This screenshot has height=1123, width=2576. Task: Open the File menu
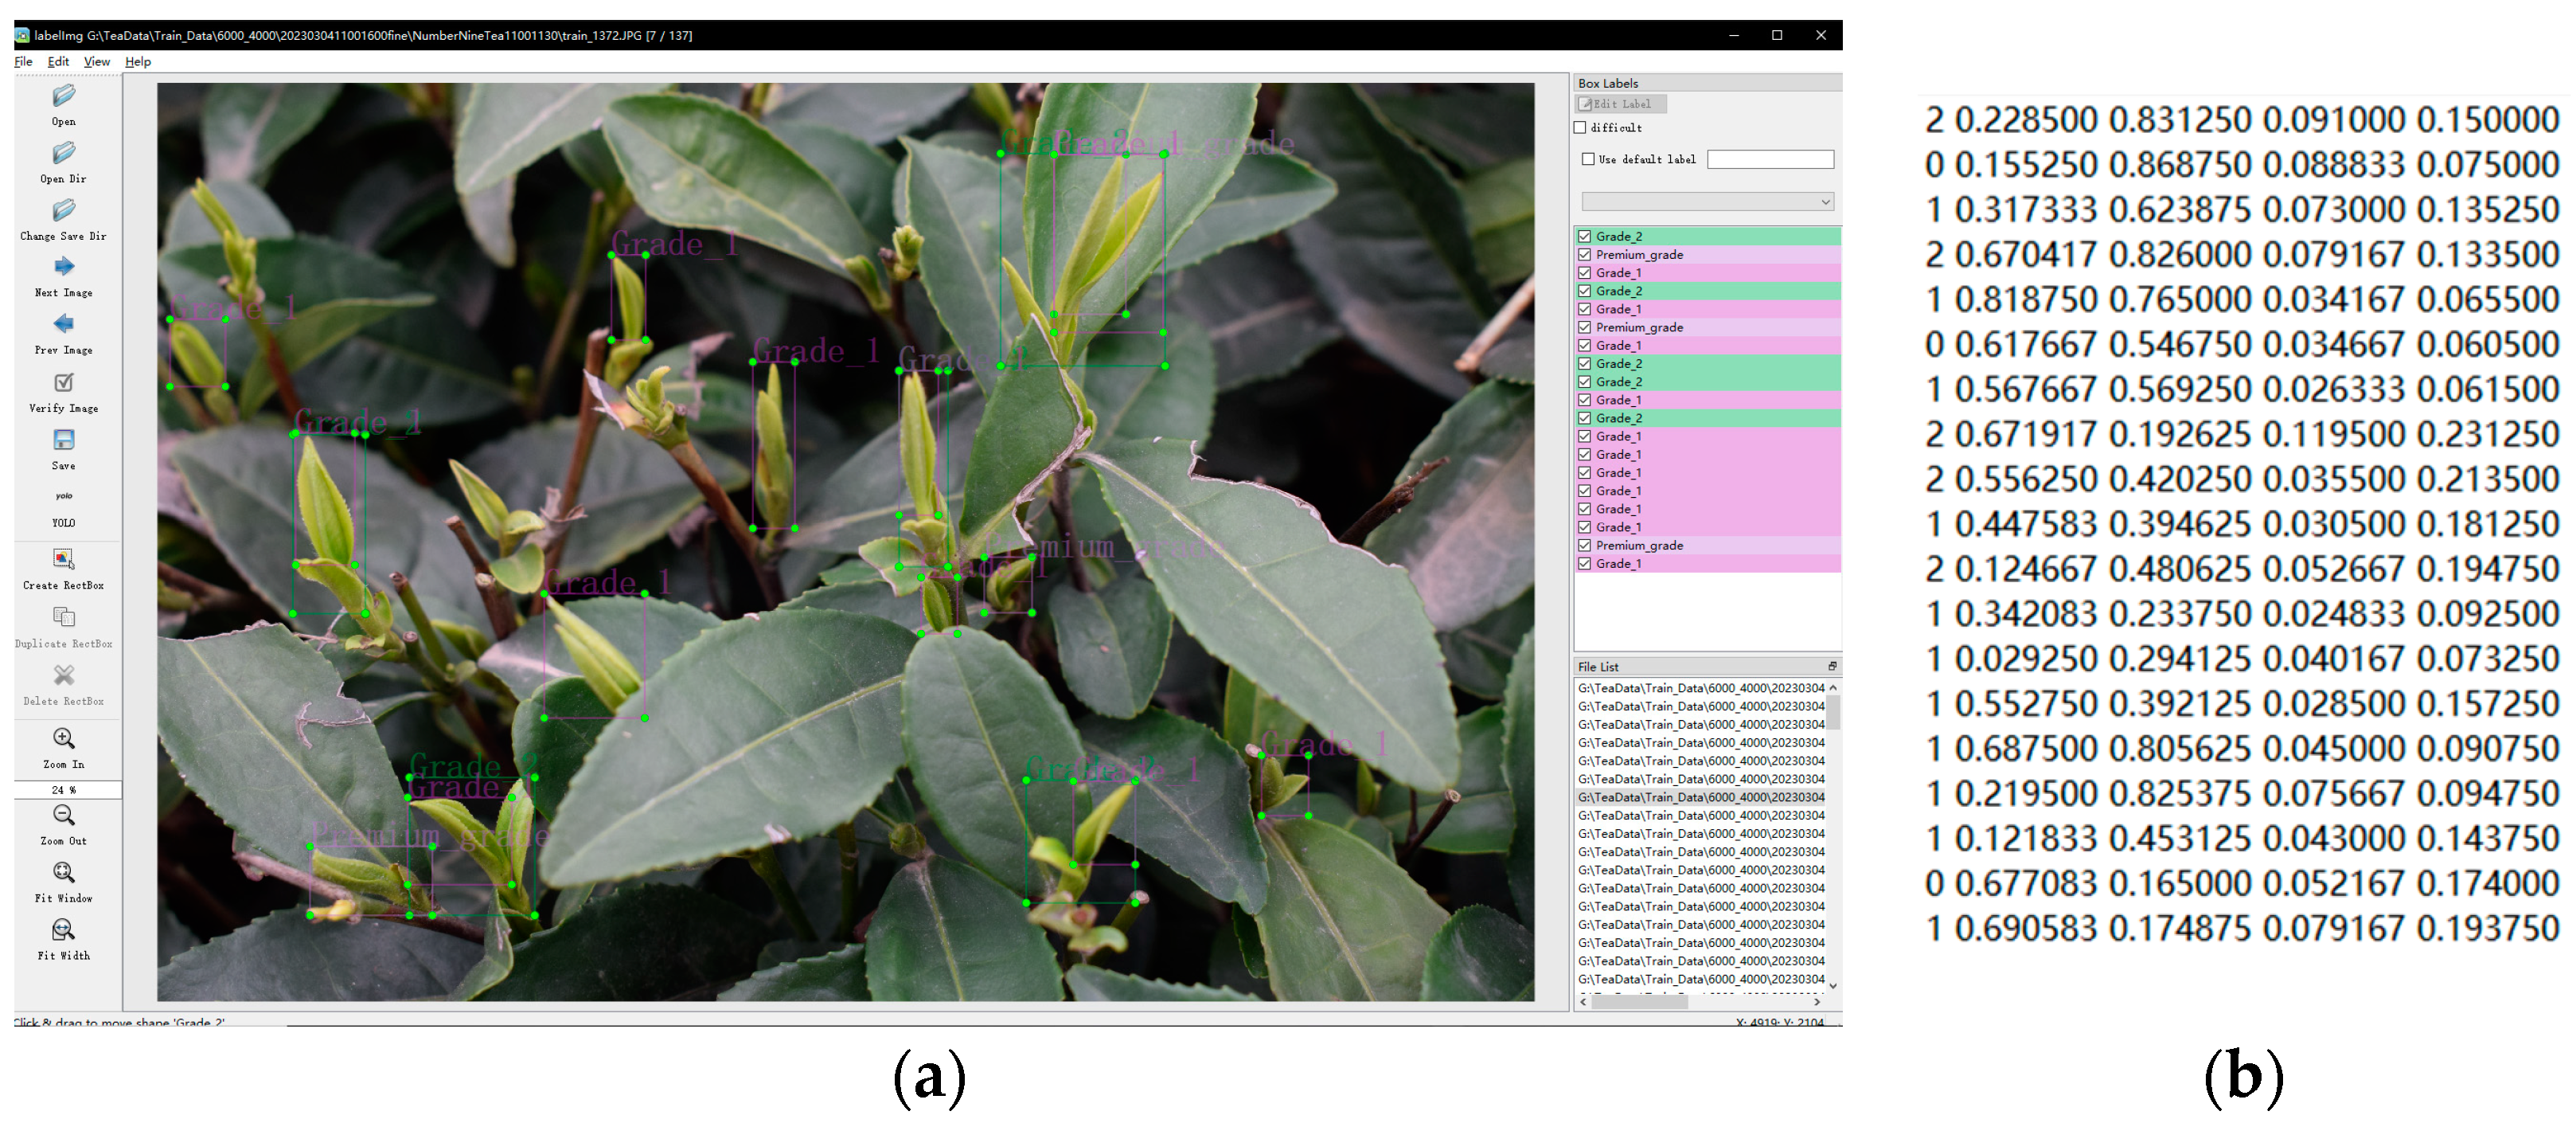(x=22, y=61)
